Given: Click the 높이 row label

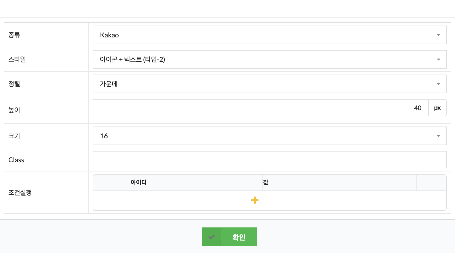Looking at the screenshot, I should 14,110.
